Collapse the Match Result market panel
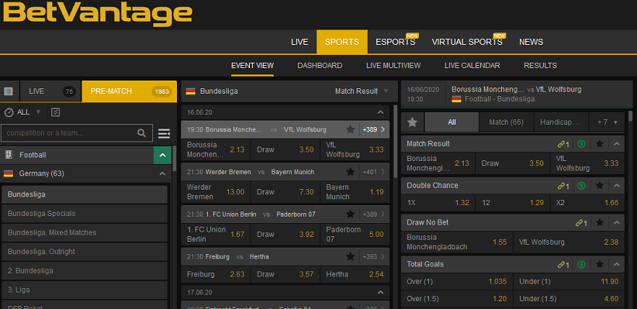 617,143
